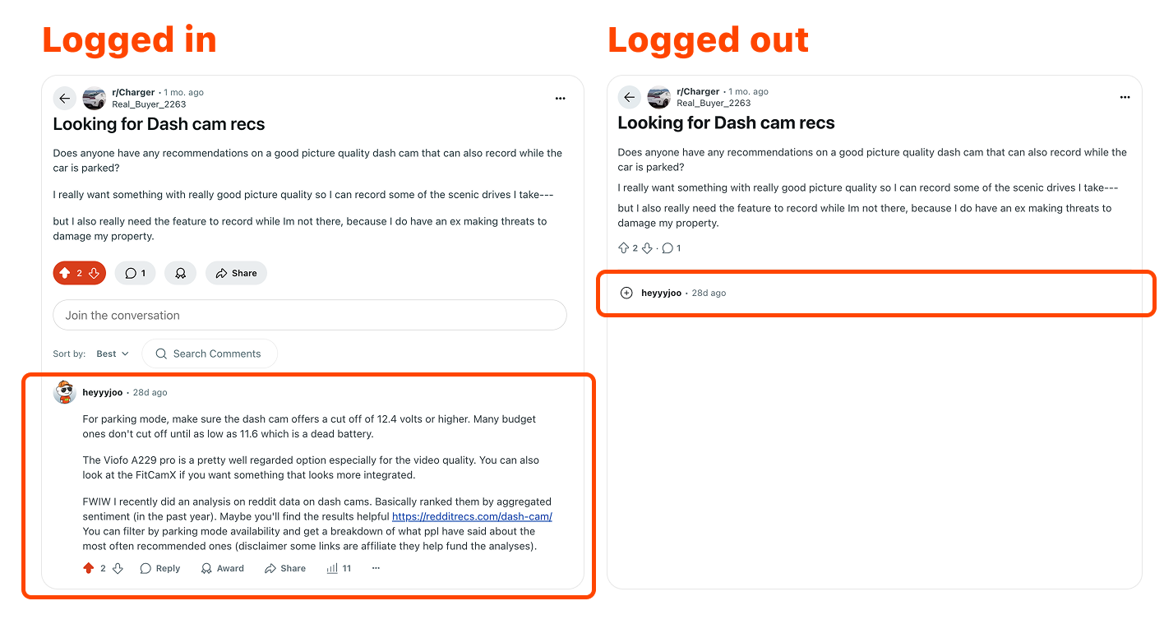
Task: Expand the collapsed heyyyjoo comment
Action: (626, 293)
